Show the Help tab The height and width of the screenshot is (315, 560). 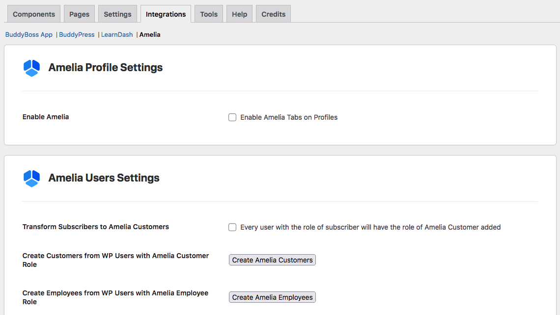pos(239,14)
